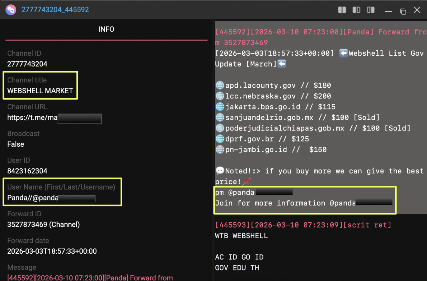Screen dimensions: 427x281
Task: Click the app logo icon in title bar
Action: (x=11, y=10)
